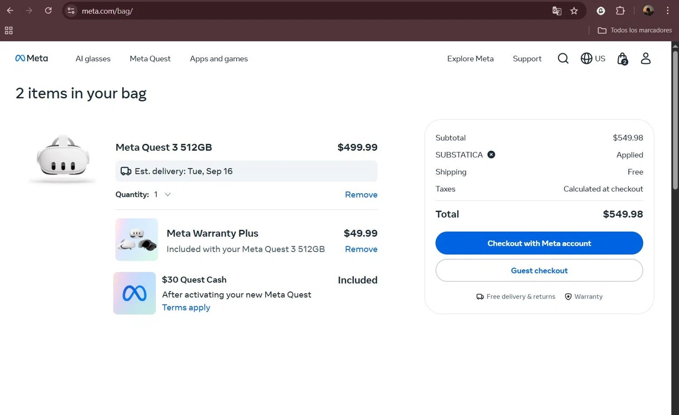The height and width of the screenshot is (415, 679).
Task: Remove the SUBSTATICA promo code
Action: 491,155
